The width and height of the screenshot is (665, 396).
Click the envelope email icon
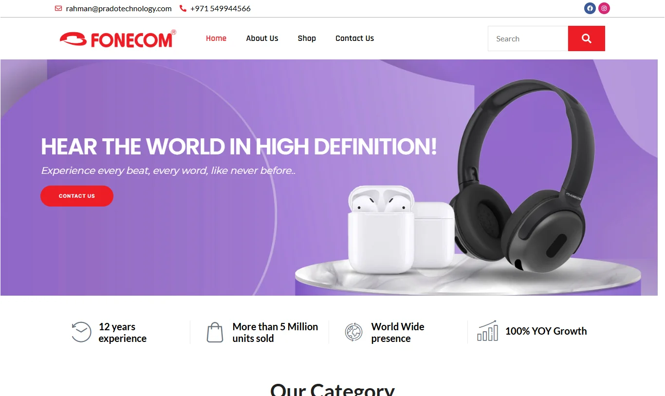click(x=58, y=8)
